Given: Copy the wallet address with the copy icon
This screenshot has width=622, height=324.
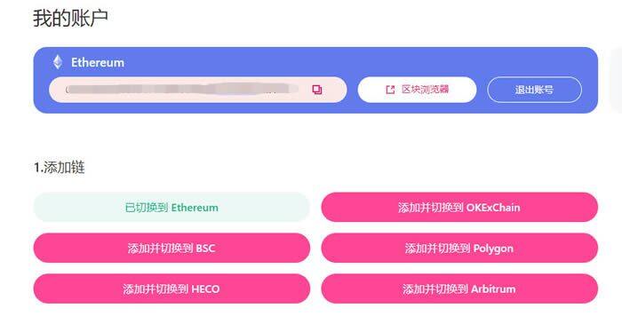Looking at the screenshot, I should 317,90.
